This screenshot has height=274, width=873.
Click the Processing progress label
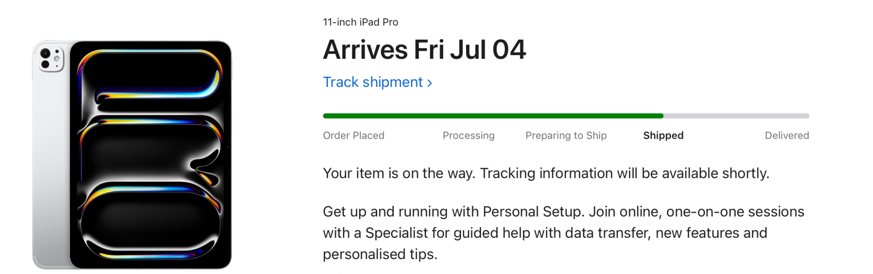pyautogui.click(x=469, y=135)
